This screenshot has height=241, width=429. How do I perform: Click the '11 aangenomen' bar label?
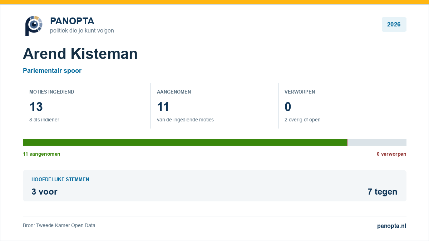(x=41, y=154)
